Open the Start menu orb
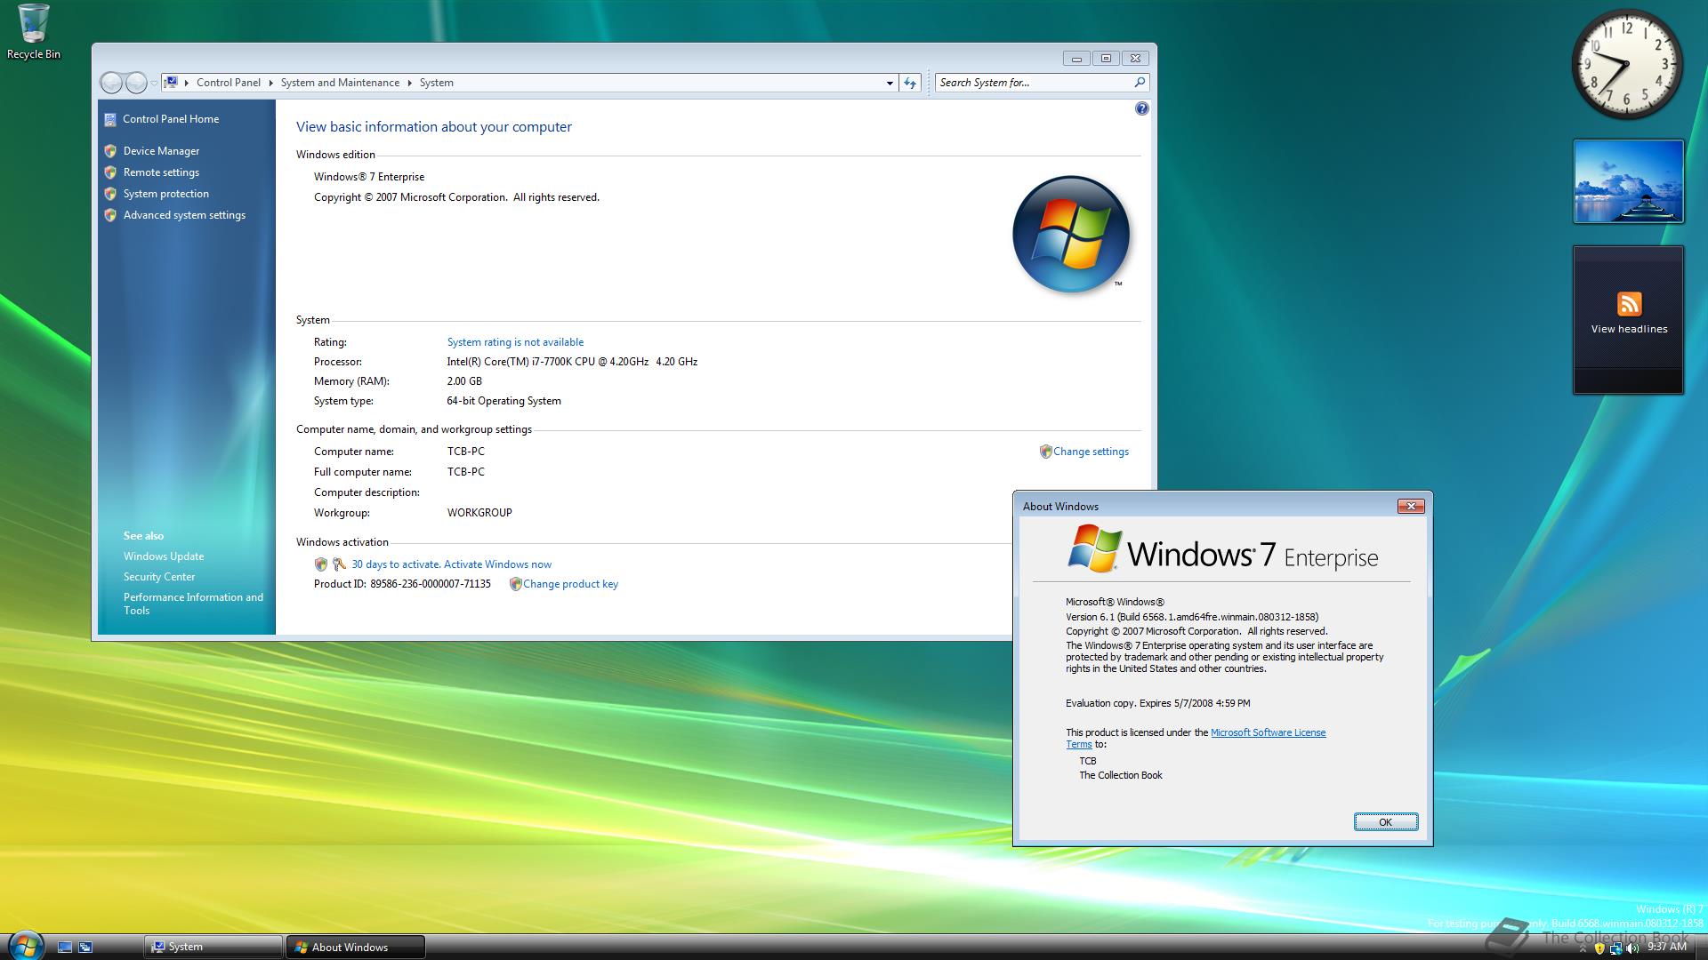 tap(25, 945)
